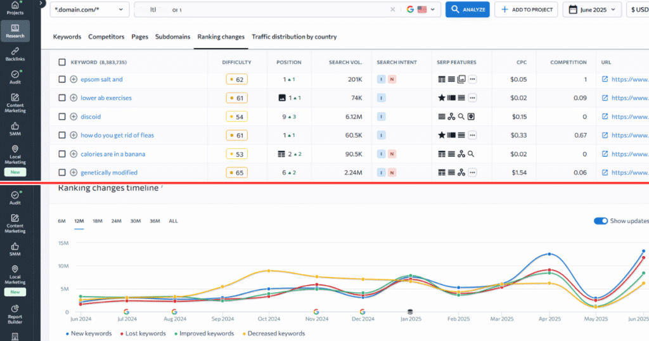Open external URL icon for 'genetically modified'
The height and width of the screenshot is (341, 649).
pos(605,172)
